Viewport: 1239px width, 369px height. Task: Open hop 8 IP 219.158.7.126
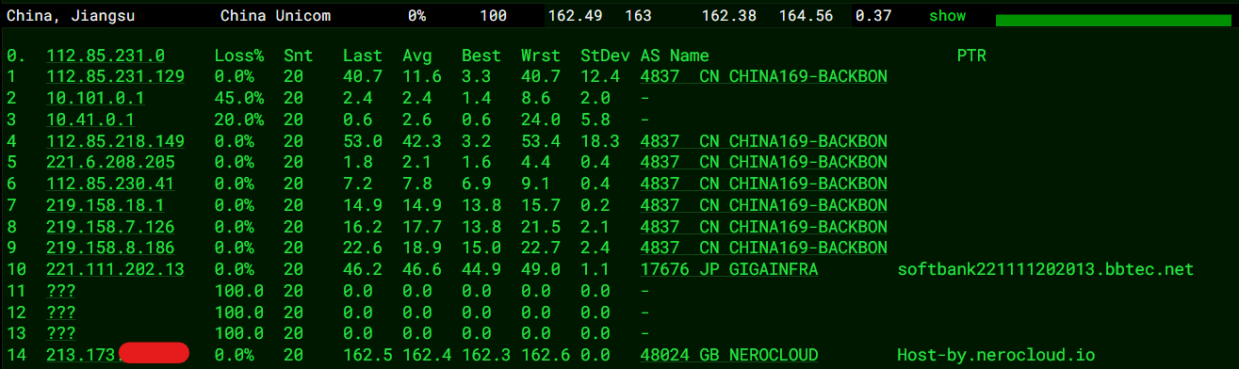tap(110, 226)
